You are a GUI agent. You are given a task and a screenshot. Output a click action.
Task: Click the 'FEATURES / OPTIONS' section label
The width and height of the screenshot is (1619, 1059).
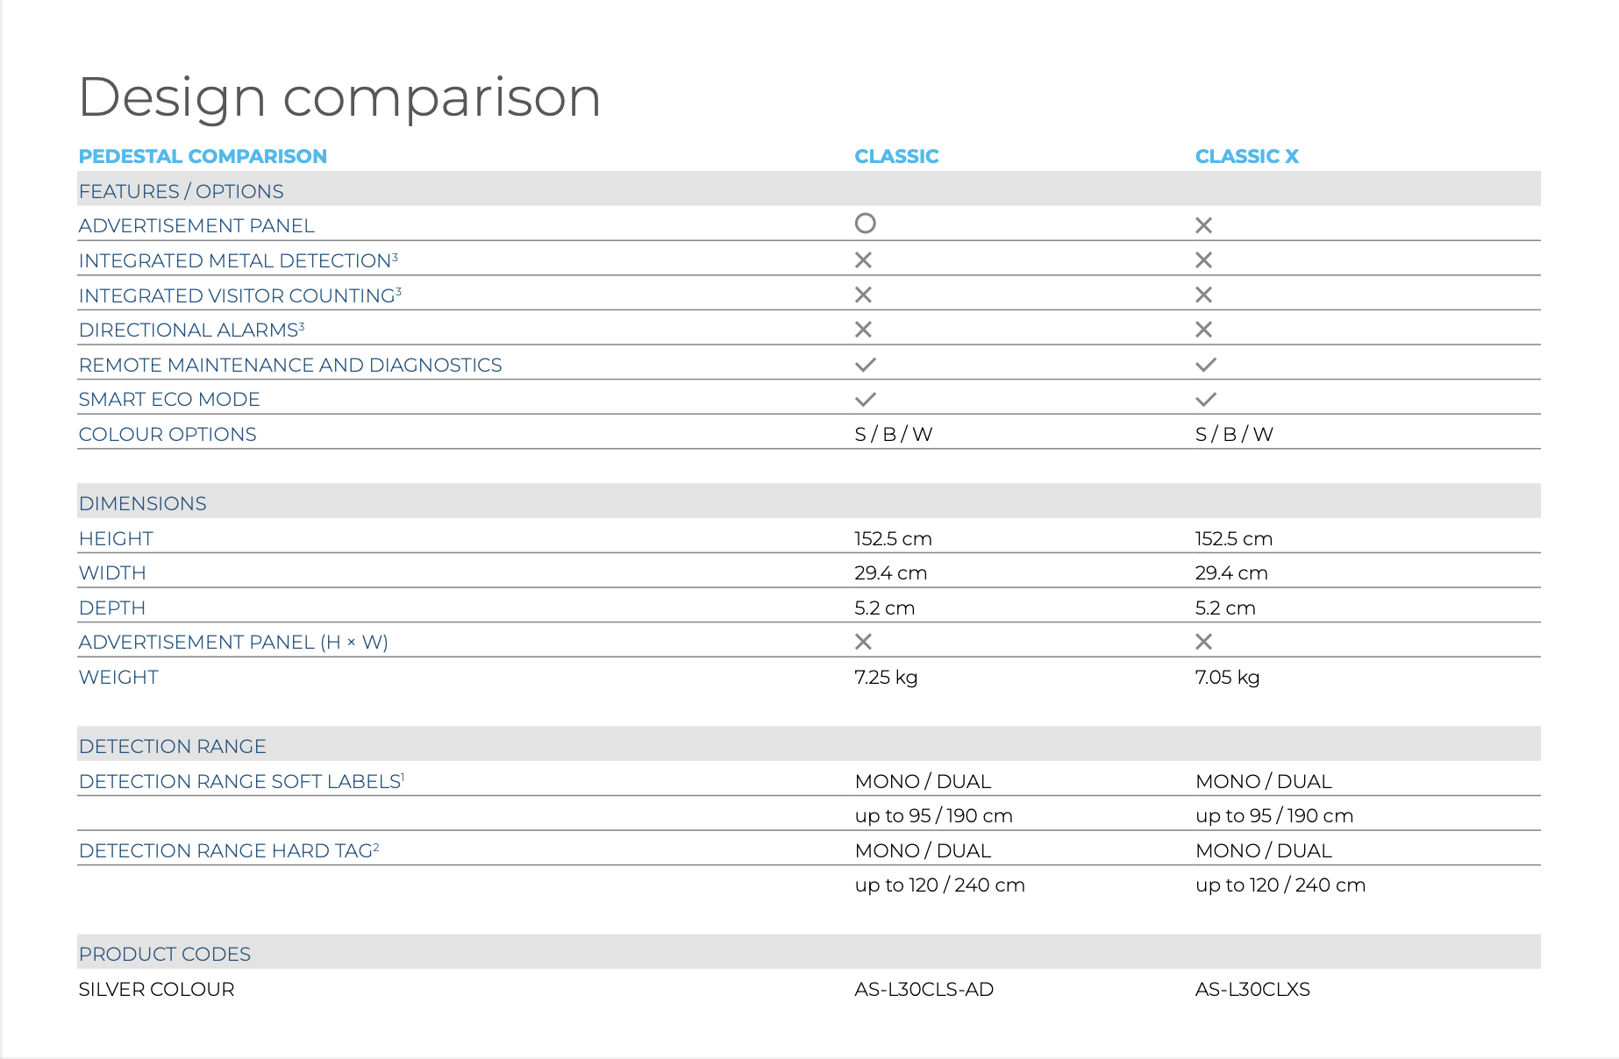181,191
